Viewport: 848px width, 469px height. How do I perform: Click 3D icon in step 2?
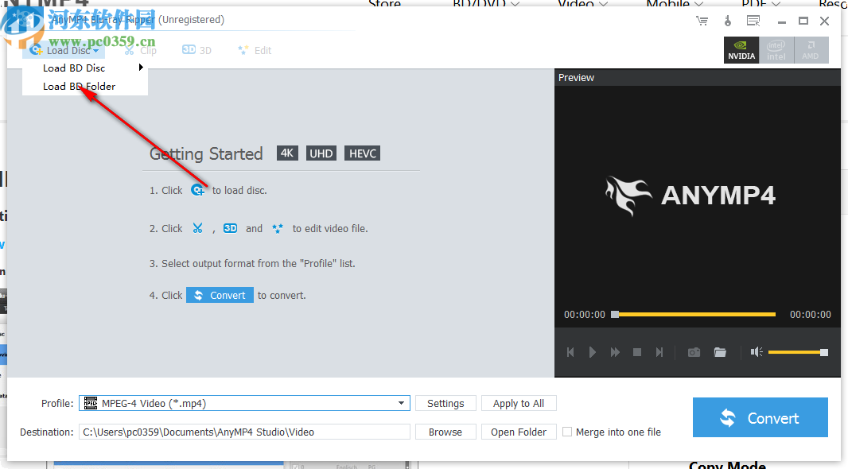tap(231, 228)
